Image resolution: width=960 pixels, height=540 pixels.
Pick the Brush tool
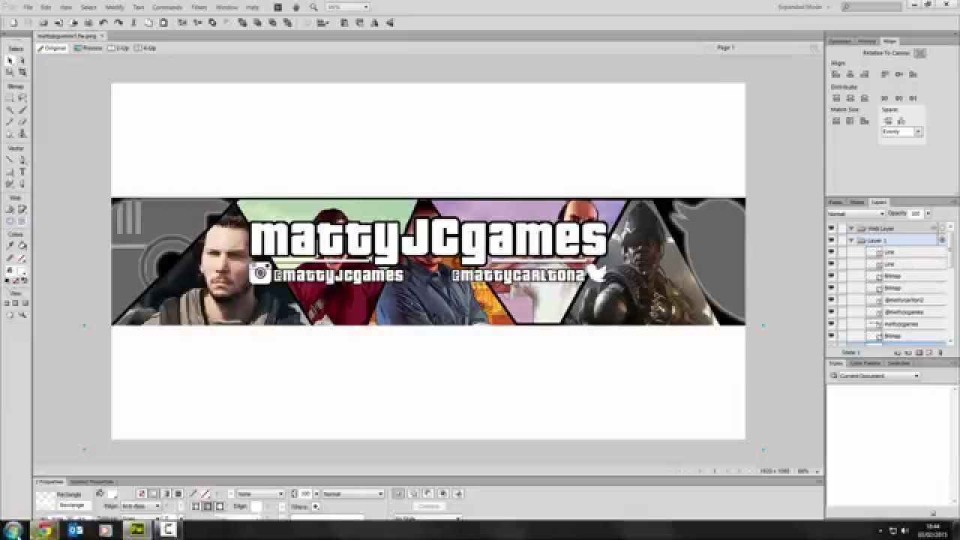click(x=22, y=109)
